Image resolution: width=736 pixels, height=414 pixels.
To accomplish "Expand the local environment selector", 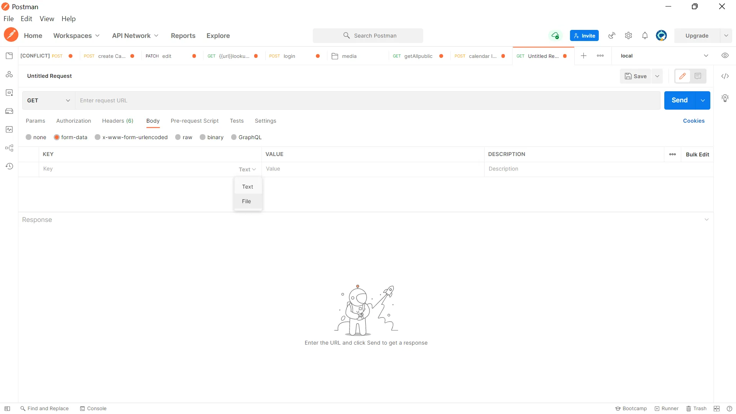I will point(706,56).
